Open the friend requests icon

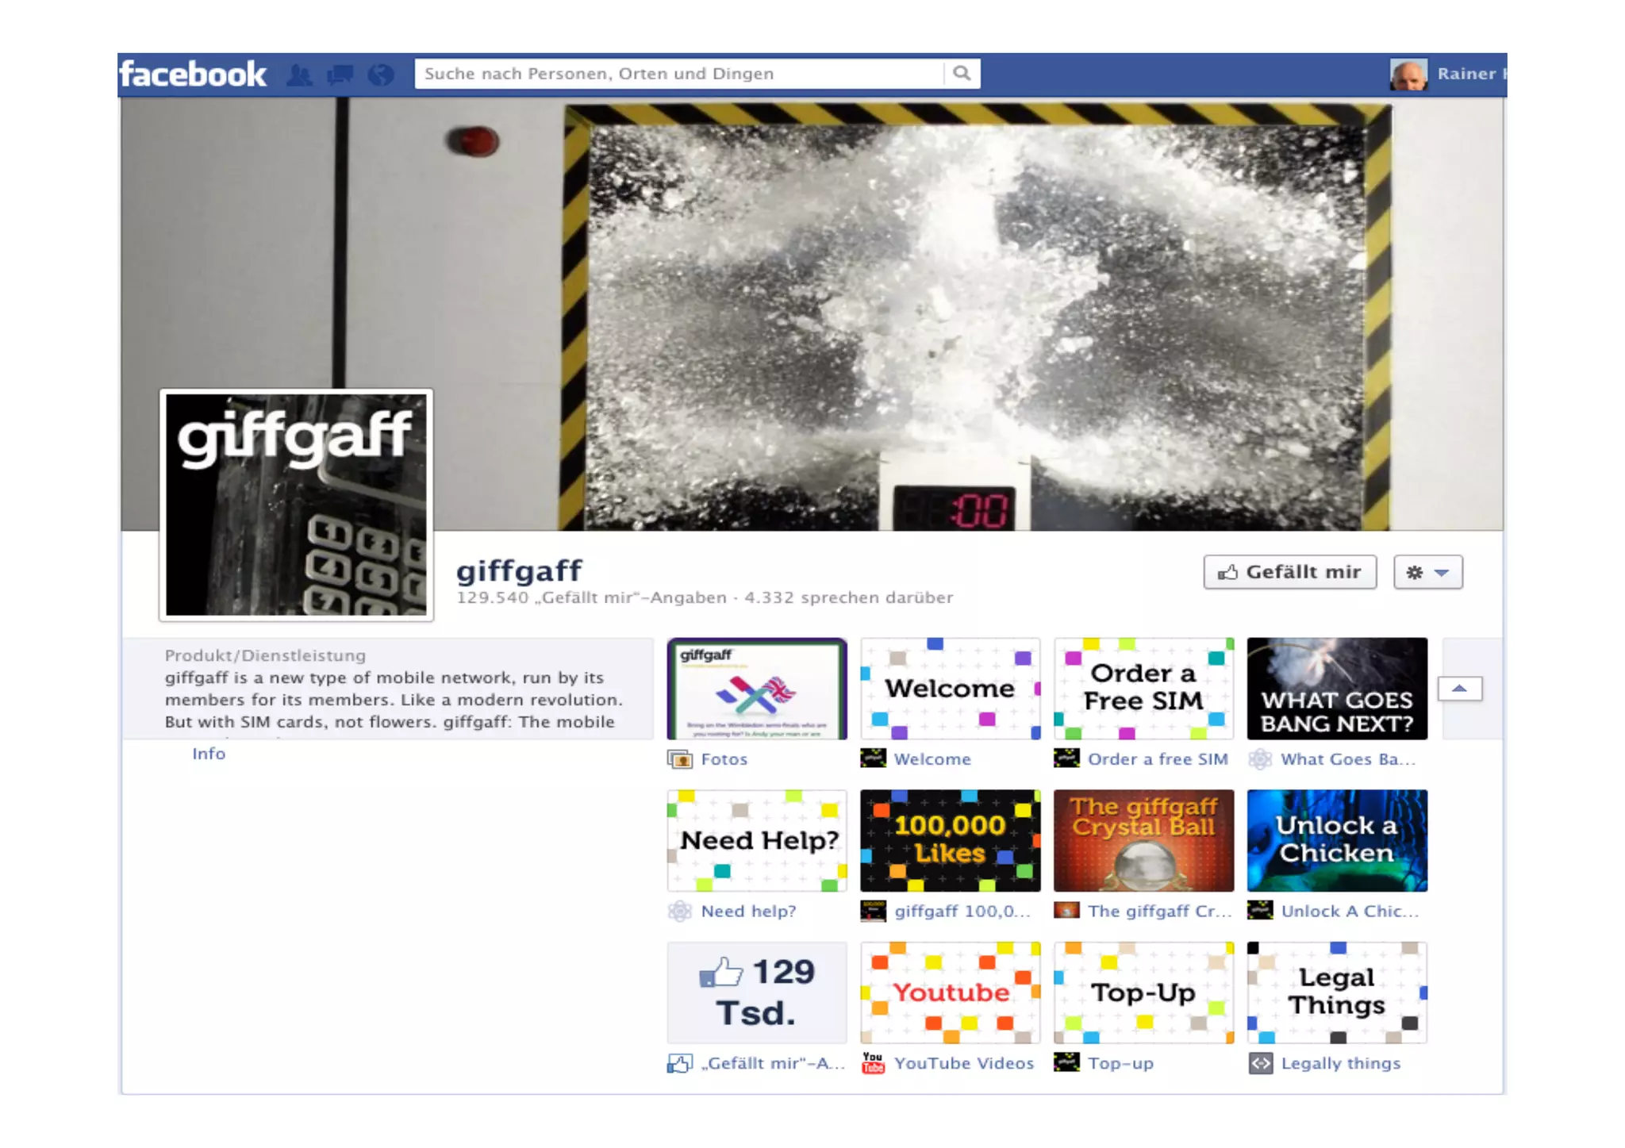coord(299,75)
